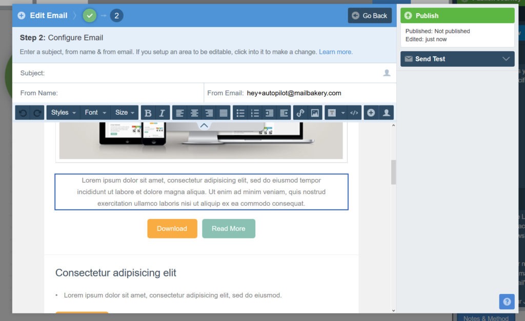Open the Styles dropdown
Image resolution: width=525 pixels, height=321 pixels.
63,113
